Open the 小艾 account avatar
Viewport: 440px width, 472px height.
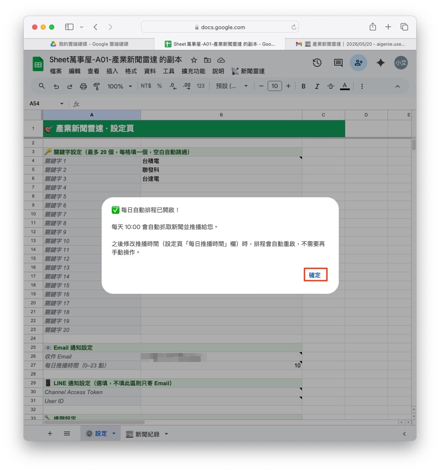[x=401, y=63]
